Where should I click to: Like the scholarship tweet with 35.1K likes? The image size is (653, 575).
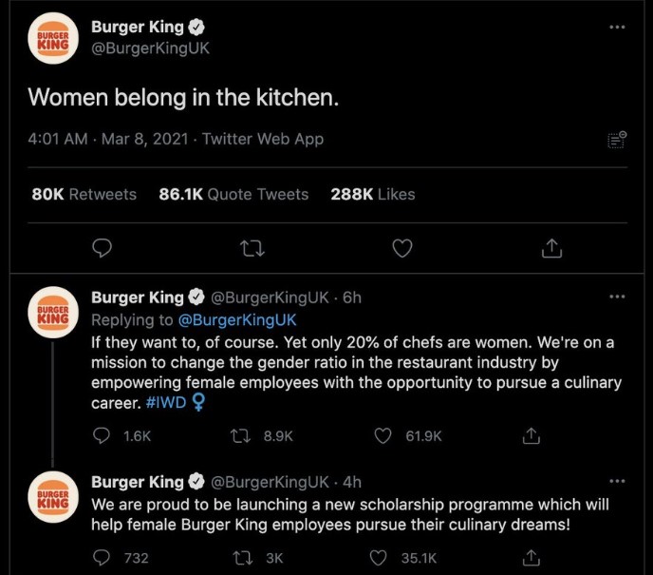383,558
